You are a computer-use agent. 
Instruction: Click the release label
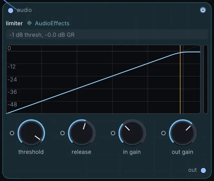pyautogui.click(x=81, y=152)
